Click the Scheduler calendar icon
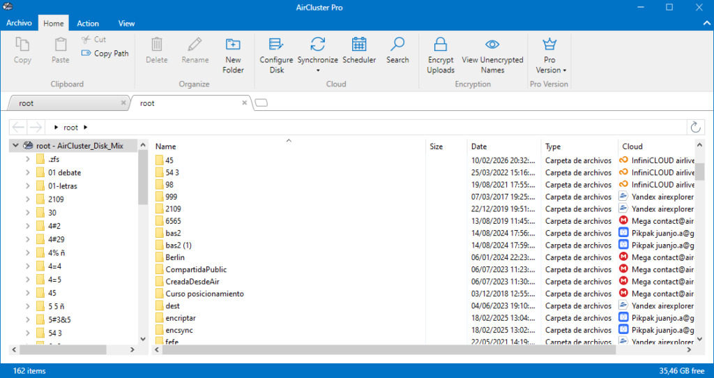The image size is (714, 378). point(359,45)
